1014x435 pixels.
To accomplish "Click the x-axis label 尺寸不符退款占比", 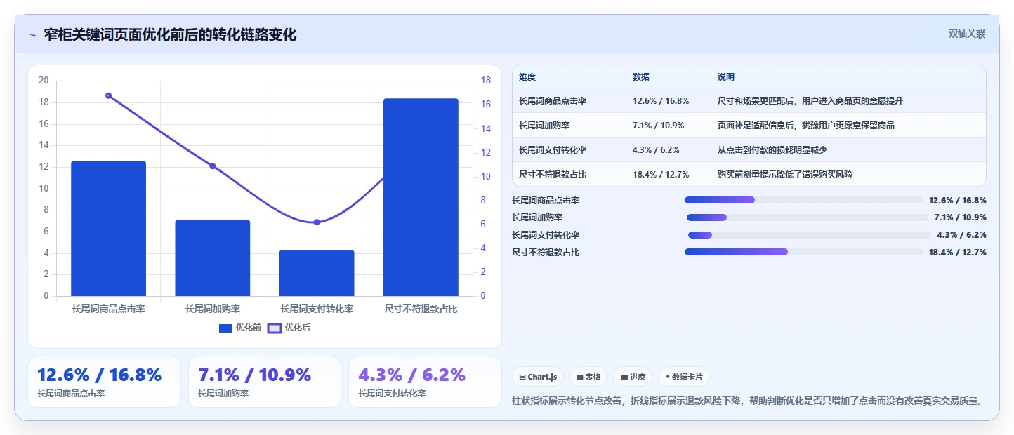I will (x=421, y=309).
